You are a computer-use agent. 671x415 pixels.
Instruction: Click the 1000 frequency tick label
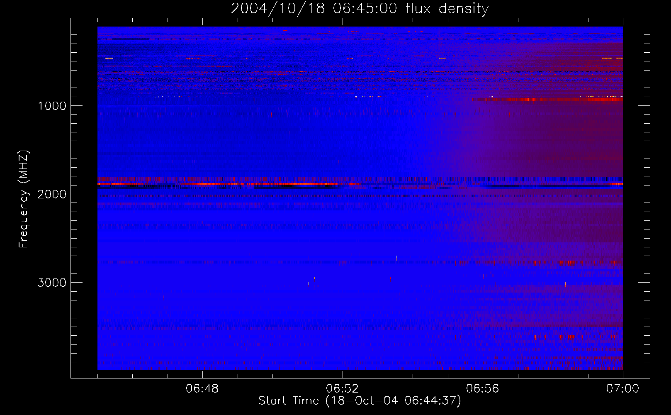click(x=52, y=106)
